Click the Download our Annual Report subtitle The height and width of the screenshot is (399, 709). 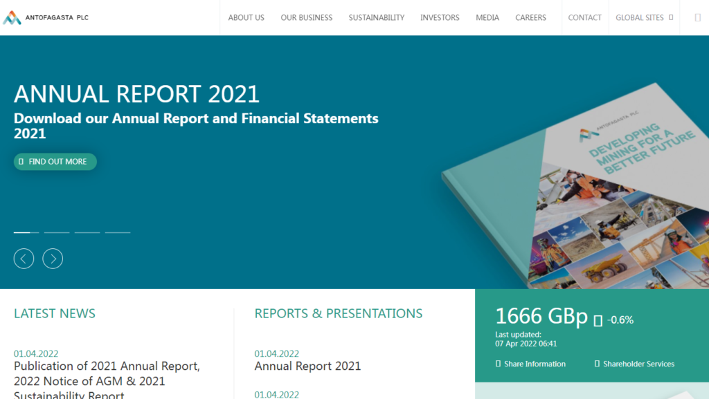(x=196, y=125)
